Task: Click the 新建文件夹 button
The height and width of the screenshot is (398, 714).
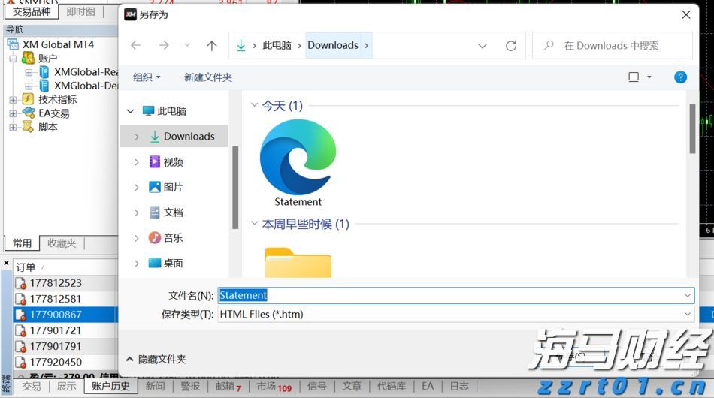Action: point(208,77)
